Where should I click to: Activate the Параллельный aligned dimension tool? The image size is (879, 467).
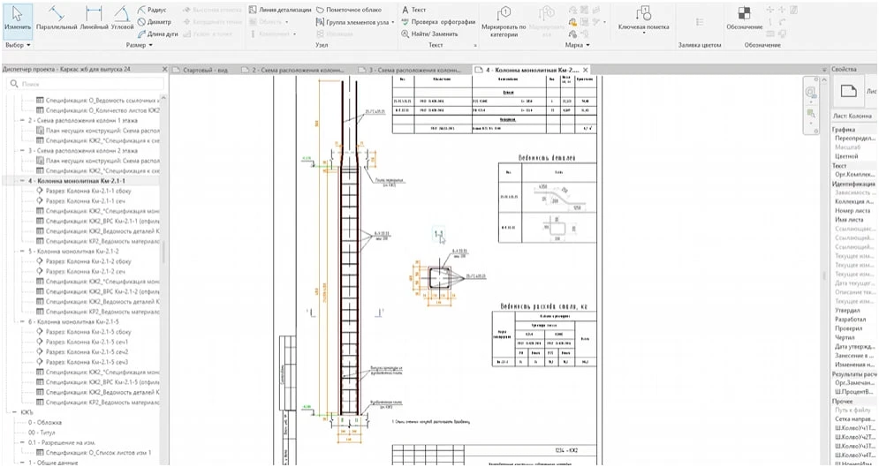point(57,18)
